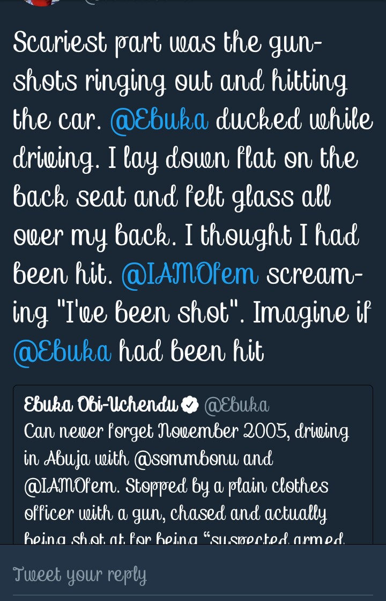Screen dimensions: 386x601
Task: Tap the @Ebuka mention before 'had been hit'
Action: tap(62, 352)
